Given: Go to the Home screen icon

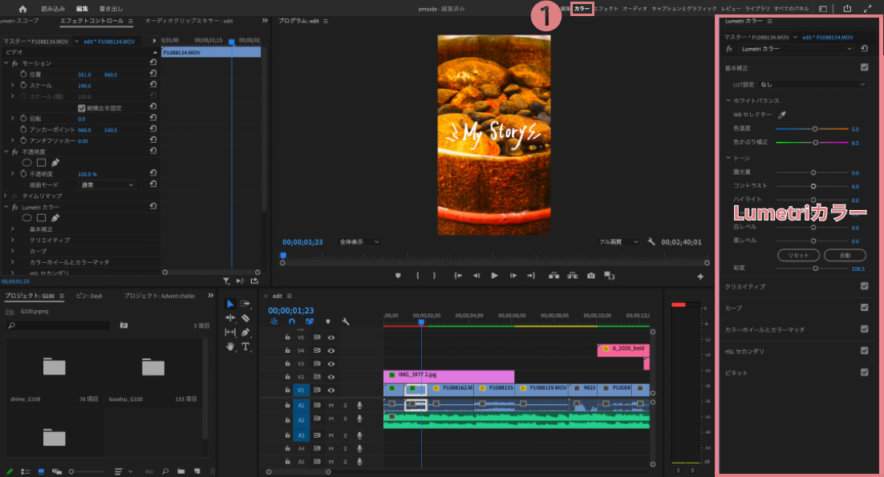Looking at the screenshot, I should point(22,9).
